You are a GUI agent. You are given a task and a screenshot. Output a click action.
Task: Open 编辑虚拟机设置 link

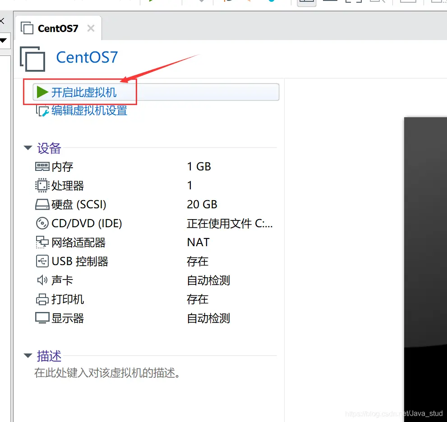coord(89,110)
